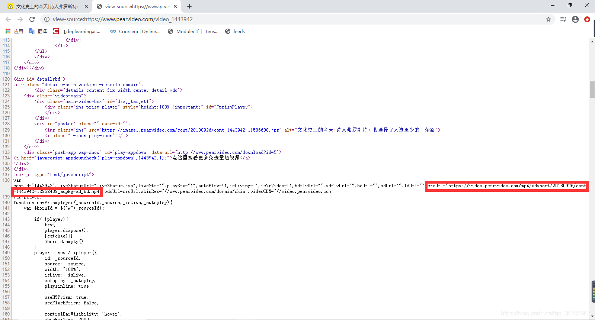
Task: Open the Coursera Online bookmark
Action: 135,32
